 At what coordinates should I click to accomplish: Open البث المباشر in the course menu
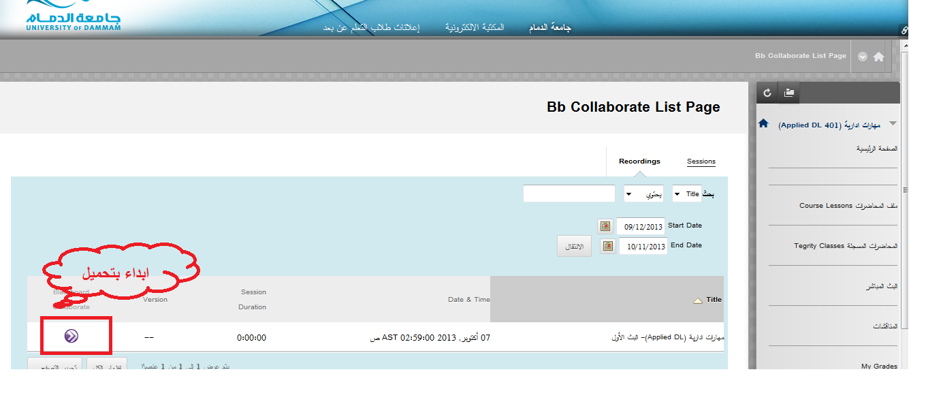pyautogui.click(x=882, y=286)
